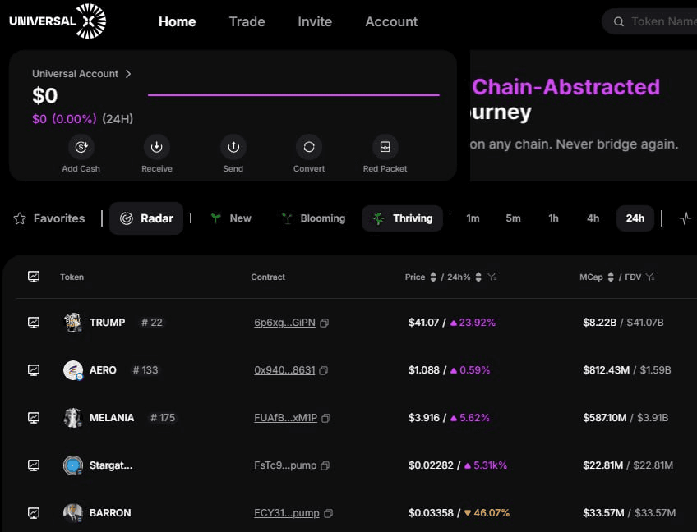Click AERO market cap $812.43M

pos(606,370)
